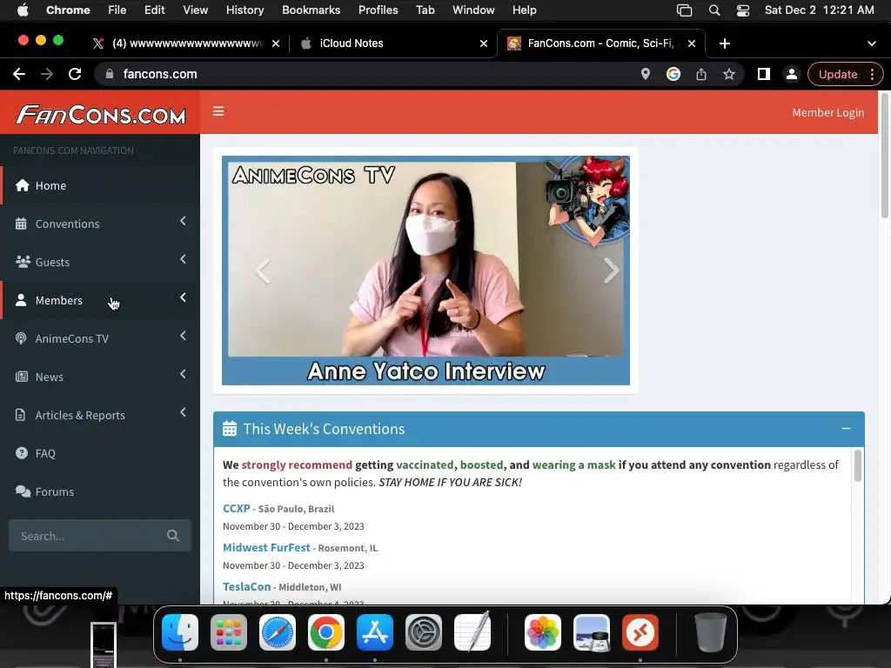The image size is (891, 668).
Task: Click the Conventions calendar icon
Action: pos(21,224)
